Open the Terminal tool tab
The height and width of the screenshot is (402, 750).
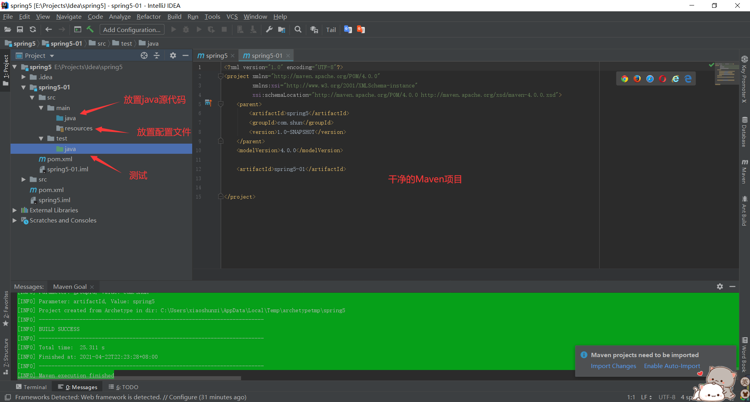coord(31,387)
